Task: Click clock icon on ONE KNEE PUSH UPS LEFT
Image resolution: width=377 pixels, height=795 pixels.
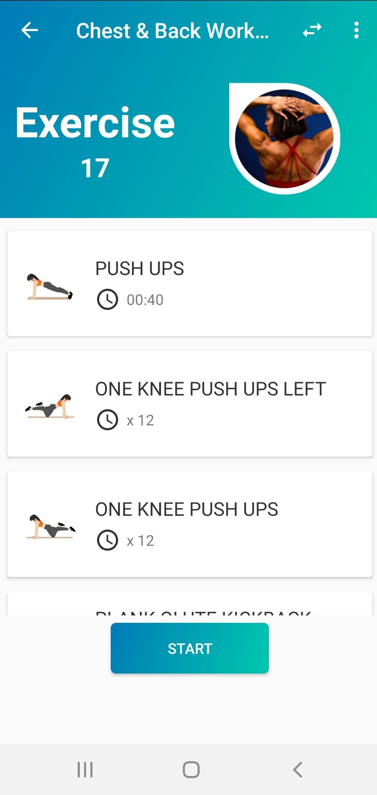Action: coord(107,420)
